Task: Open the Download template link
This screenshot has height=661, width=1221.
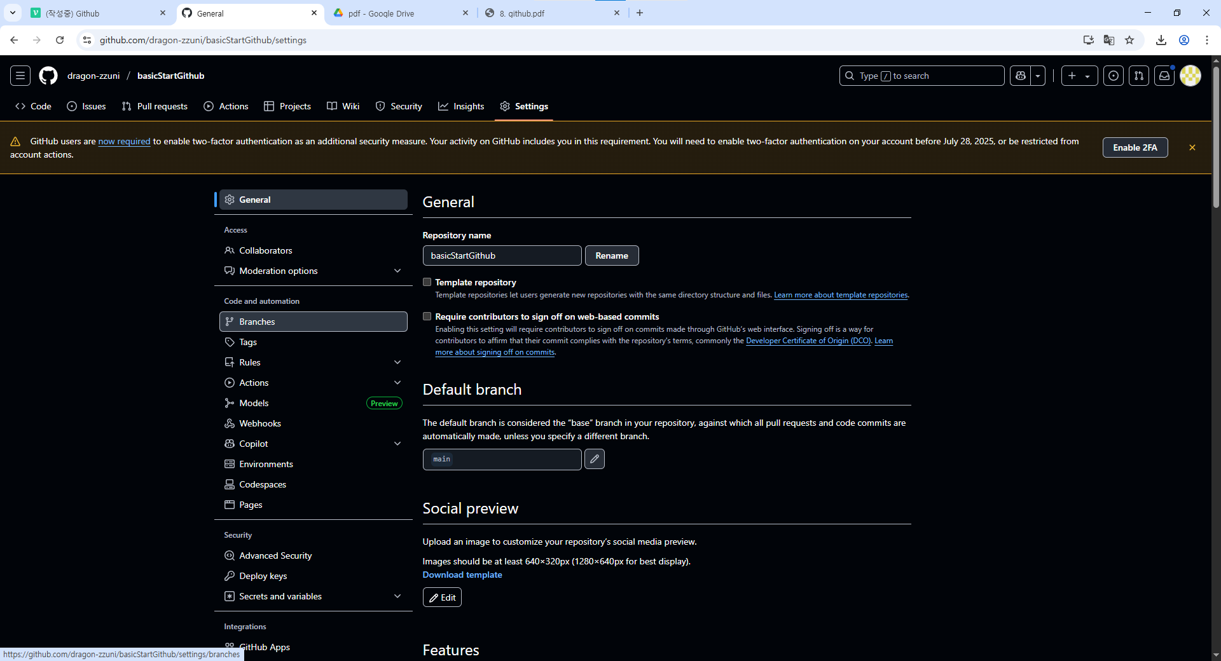Action: [462, 575]
